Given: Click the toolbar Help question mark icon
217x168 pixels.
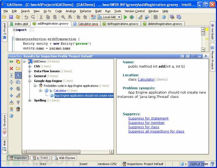Looking at the screenshot, I should click(164, 17).
